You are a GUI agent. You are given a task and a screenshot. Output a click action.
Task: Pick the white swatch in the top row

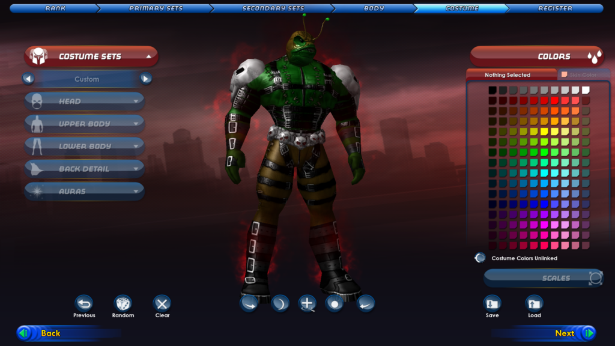(x=586, y=90)
